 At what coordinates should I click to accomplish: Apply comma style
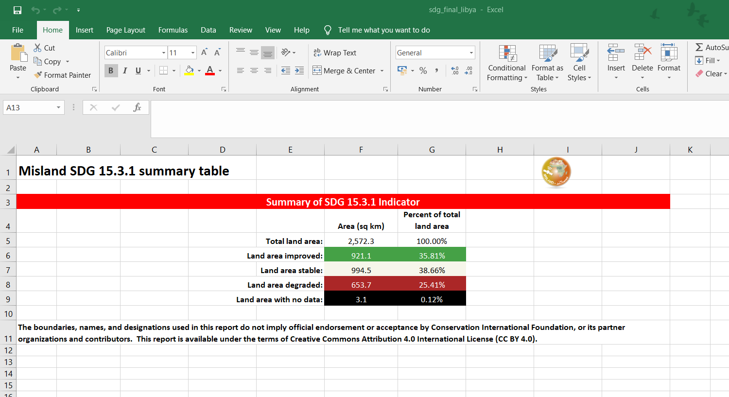tap(436, 70)
